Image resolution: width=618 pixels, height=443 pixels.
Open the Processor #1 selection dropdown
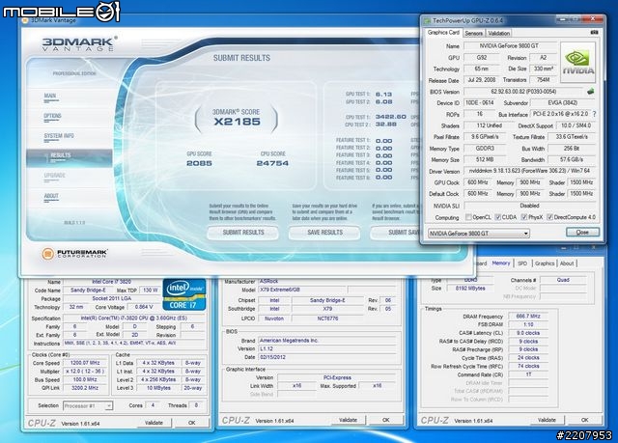click(x=88, y=405)
